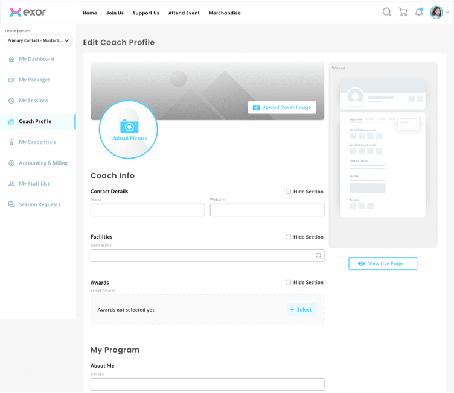The width and height of the screenshot is (454, 393).
Task: Check Hide Section for Awards
Action: coord(289,282)
